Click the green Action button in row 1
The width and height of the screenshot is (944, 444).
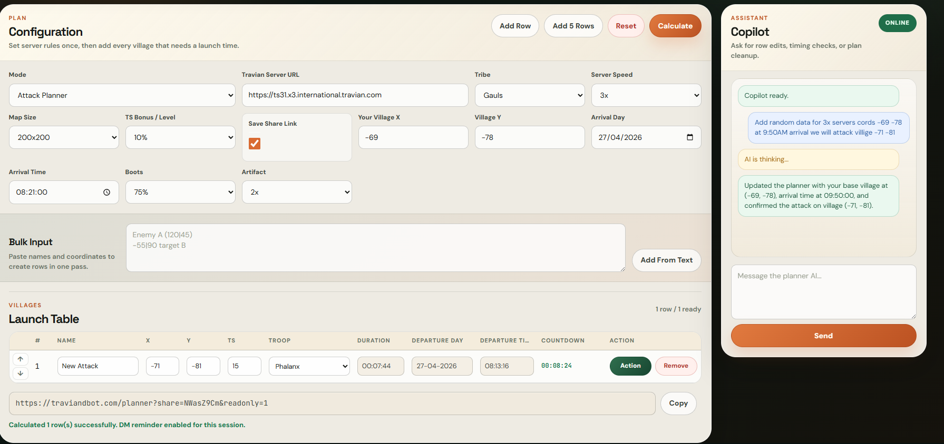point(630,366)
